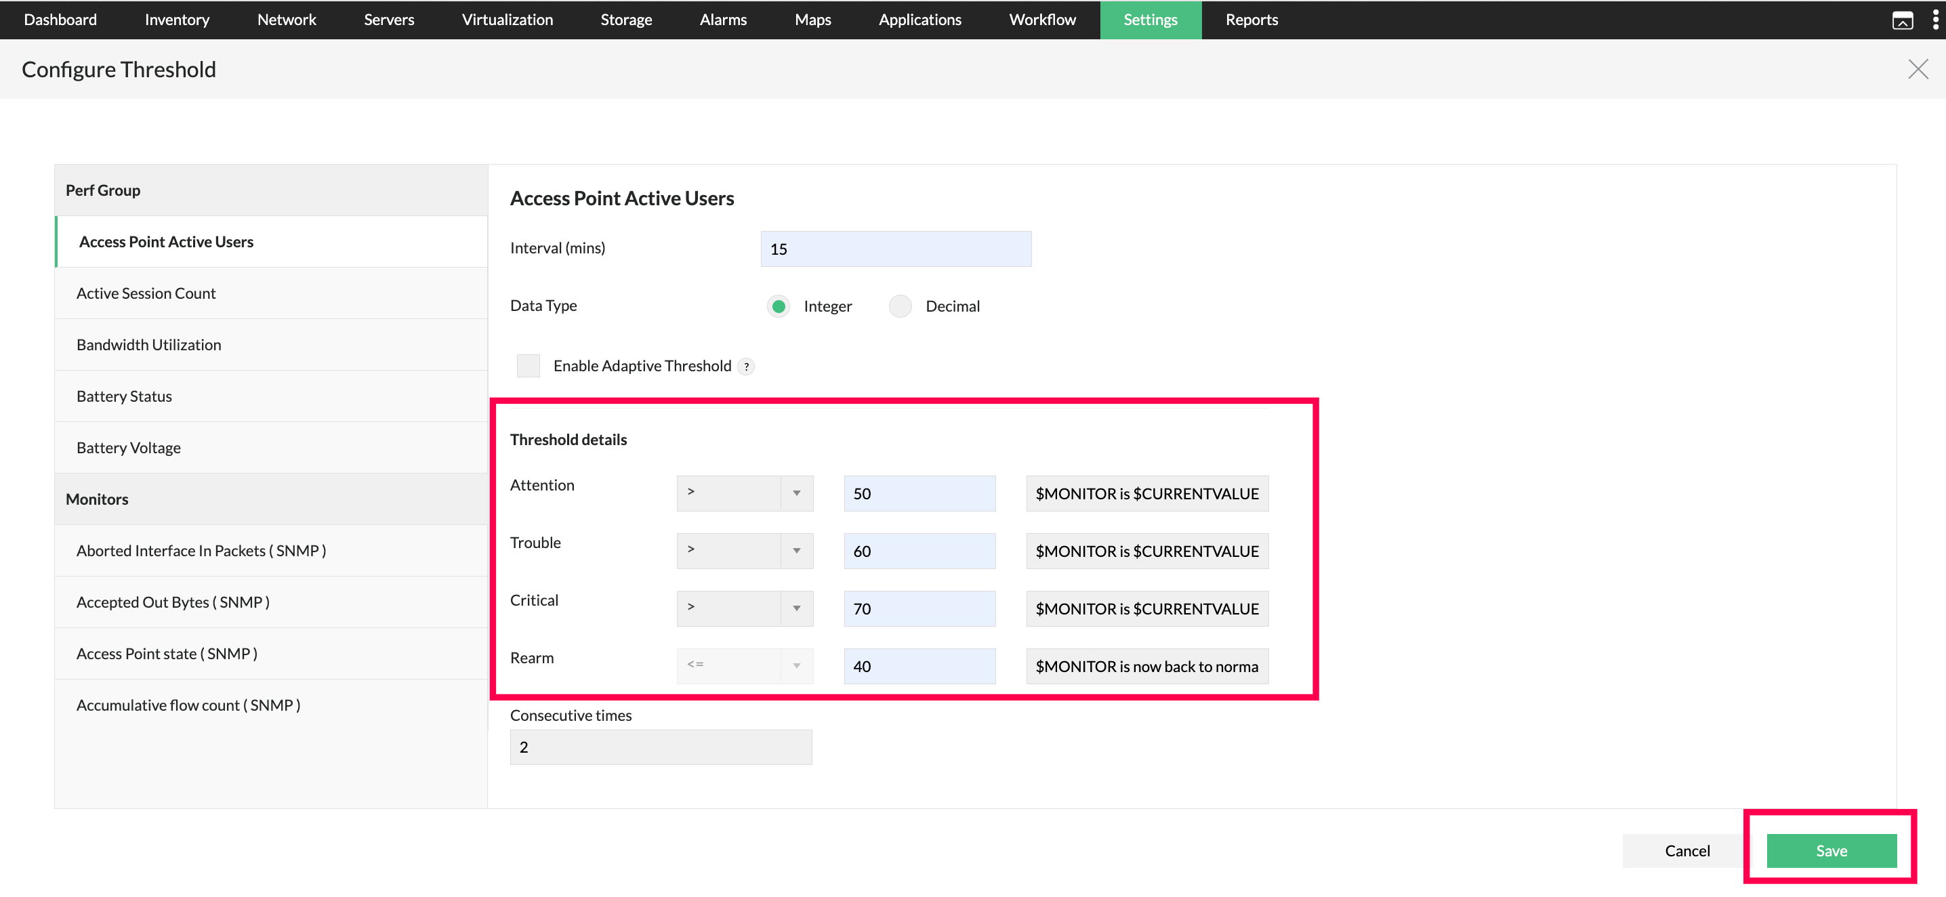This screenshot has width=1946, height=897.
Task: Open the Rearm operator dropdown
Action: tap(745, 665)
